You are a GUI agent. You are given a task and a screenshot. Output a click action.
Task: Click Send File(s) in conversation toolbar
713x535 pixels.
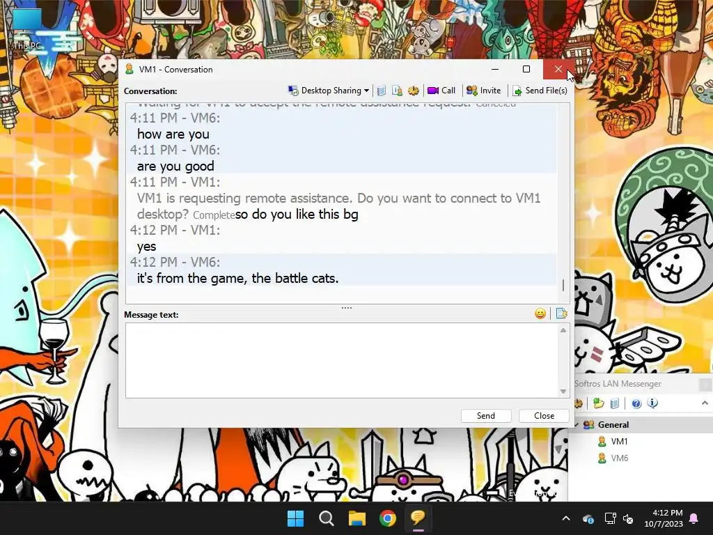point(540,91)
